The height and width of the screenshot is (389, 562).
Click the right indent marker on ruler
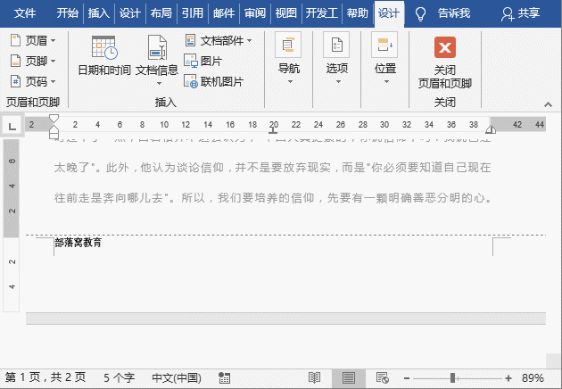click(491, 129)
